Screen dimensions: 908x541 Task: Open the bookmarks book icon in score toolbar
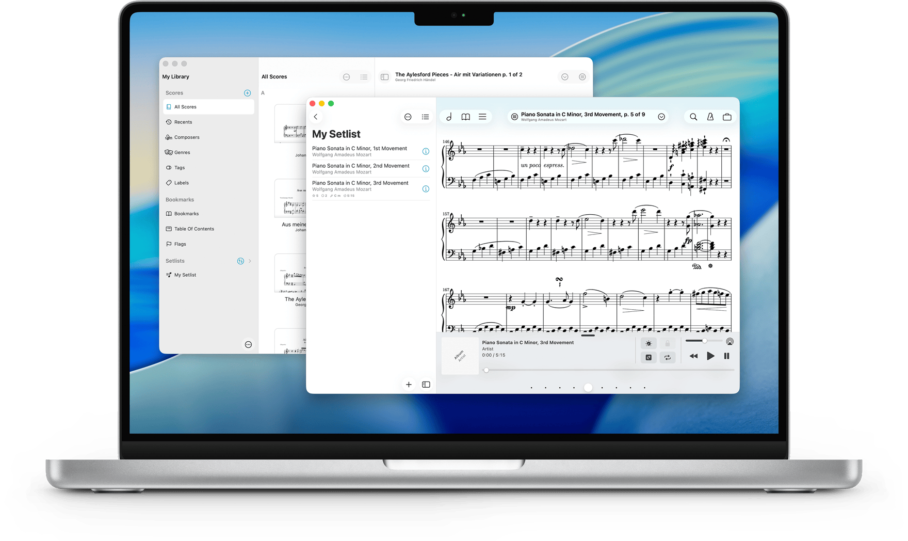(x=465, y=117)
